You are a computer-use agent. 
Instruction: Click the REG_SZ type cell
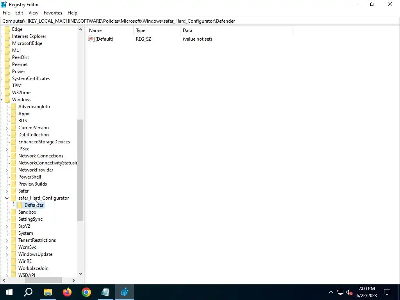(143, 39)
